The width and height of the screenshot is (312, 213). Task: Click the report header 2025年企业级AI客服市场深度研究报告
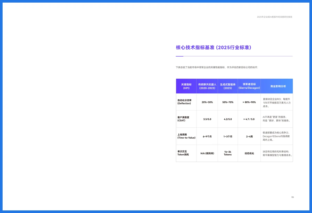(274, 17)
